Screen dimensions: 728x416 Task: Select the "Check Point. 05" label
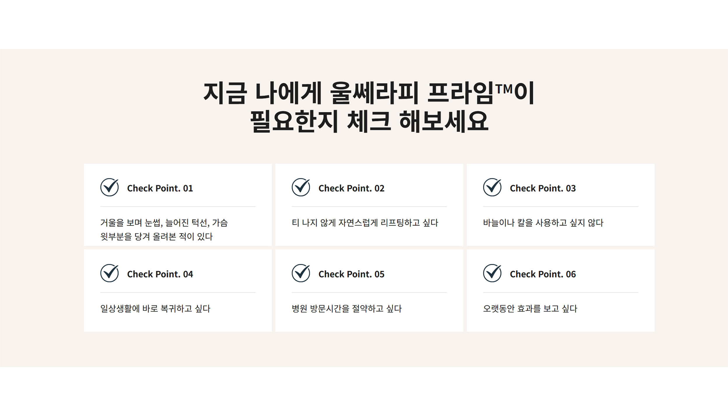click(x=351, y=274)
